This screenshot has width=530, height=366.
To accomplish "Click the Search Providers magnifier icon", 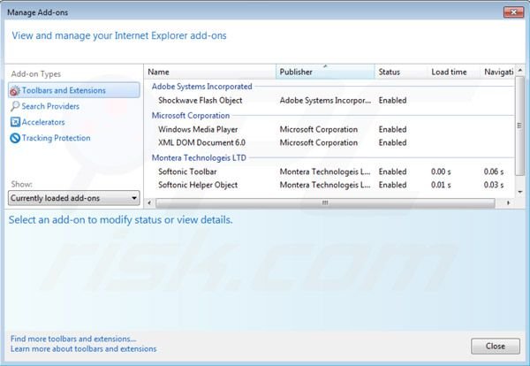I will [x=15, y=106].
